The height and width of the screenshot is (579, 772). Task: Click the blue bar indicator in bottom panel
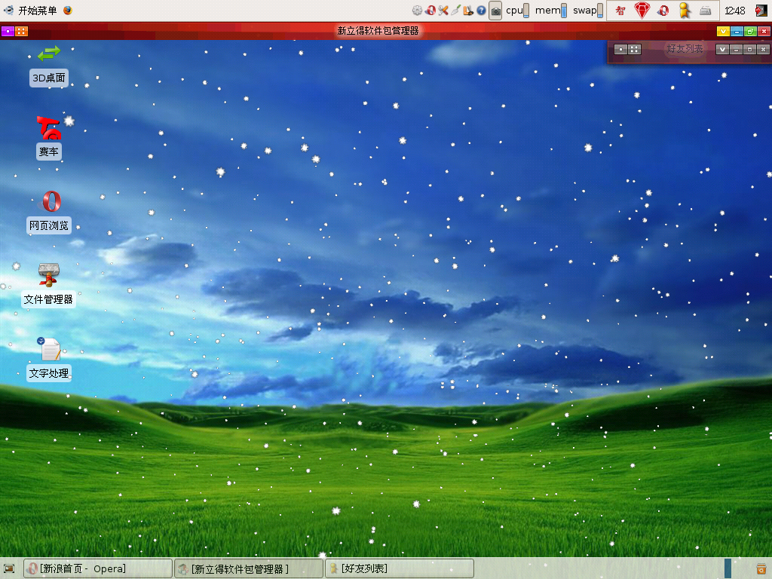pos(728,568)
